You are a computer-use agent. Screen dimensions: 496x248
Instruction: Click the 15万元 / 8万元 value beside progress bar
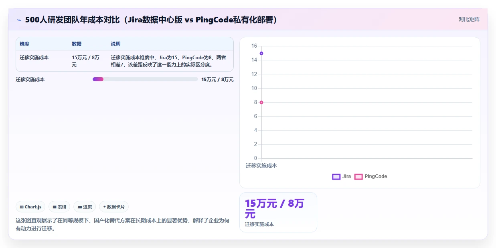click(217, 80)
